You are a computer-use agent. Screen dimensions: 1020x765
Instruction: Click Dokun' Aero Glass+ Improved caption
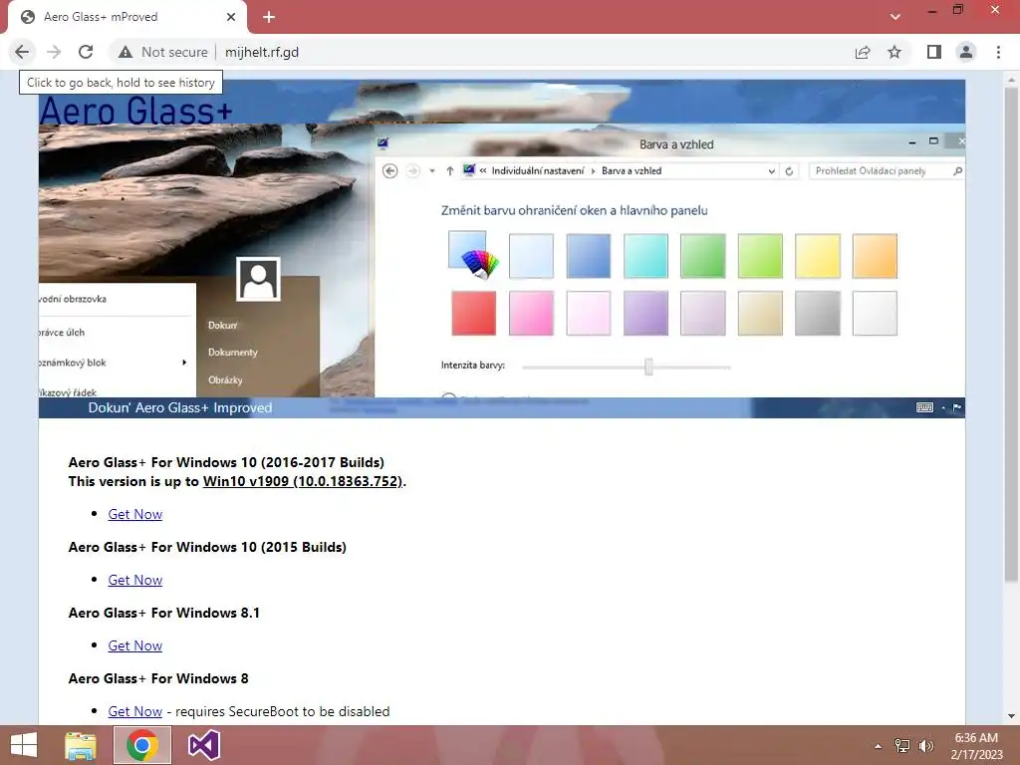point(180,407)
